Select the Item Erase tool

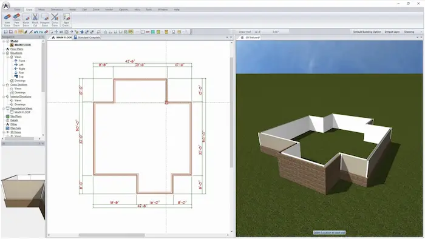7,20
